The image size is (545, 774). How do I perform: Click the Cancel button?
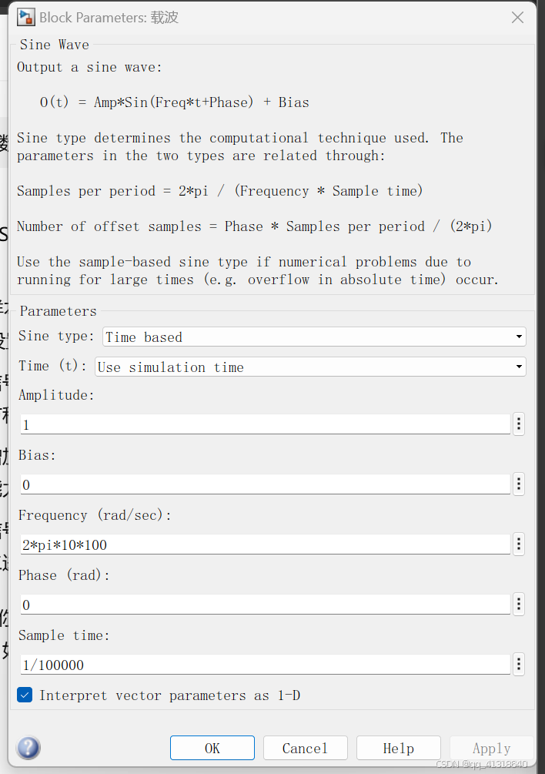tap(305, 747)
